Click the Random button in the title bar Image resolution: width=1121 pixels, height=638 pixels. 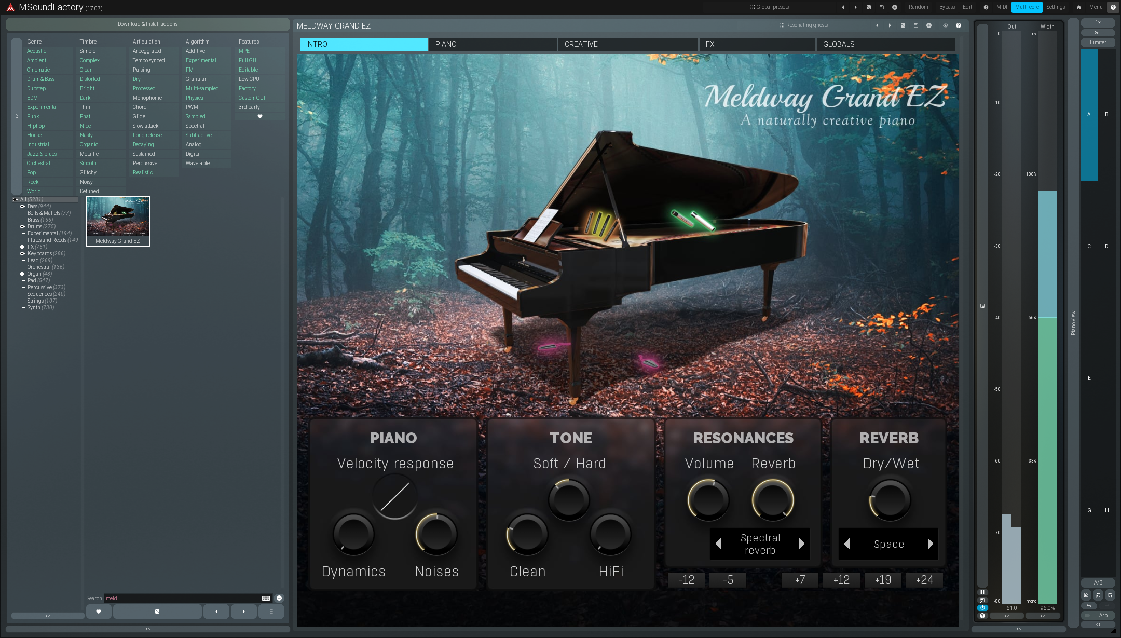coord(918,7)
